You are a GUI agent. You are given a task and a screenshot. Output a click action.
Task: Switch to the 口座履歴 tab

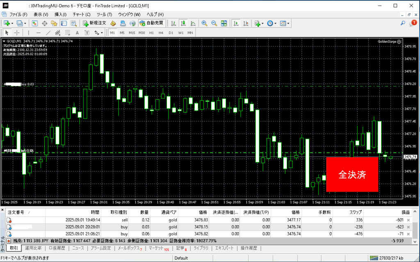pyautogui.click(x=57, y=248)
